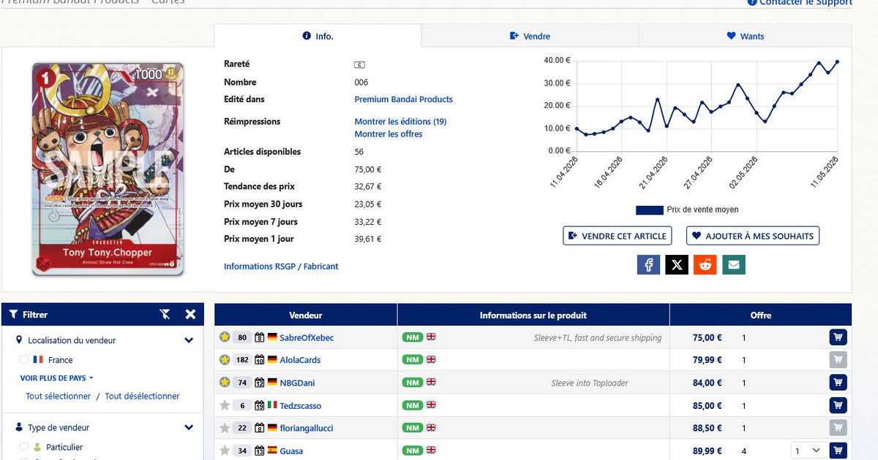Expand VOIR PLUS DE PAYS list

(57, 378)
